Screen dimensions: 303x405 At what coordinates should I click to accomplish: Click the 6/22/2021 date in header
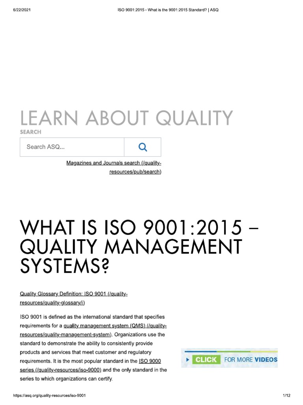22,10
